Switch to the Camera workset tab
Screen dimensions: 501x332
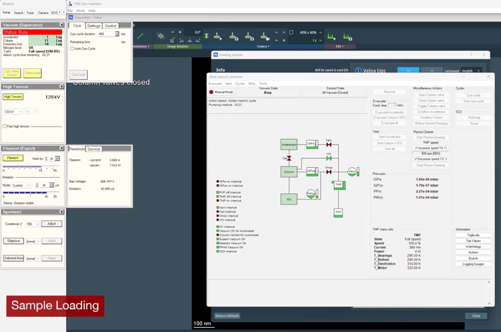coord(43,13)
